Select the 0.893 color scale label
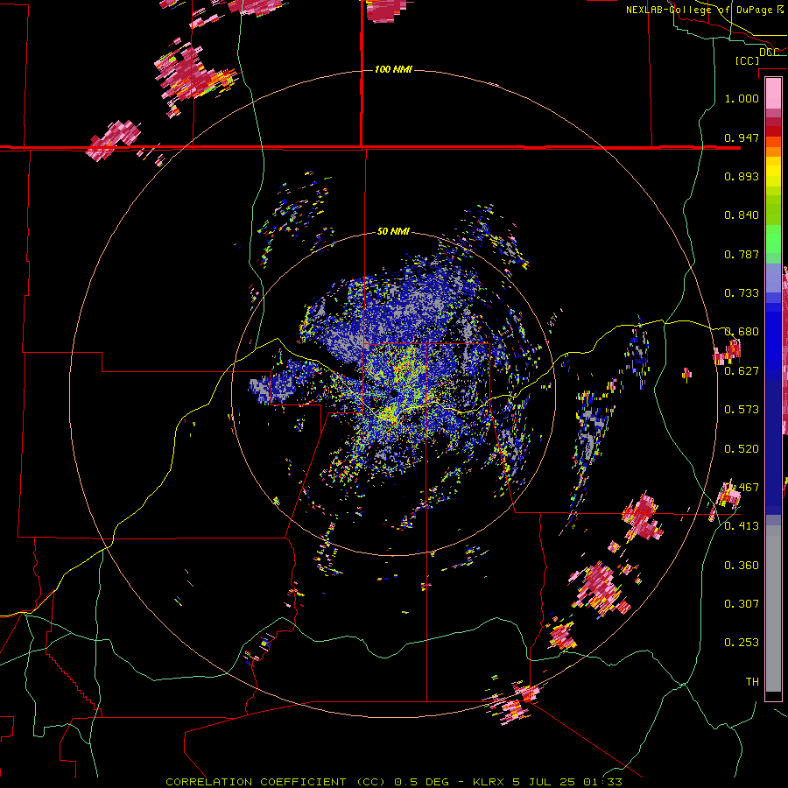The image size is (788, 788). click(x=742, y=176)
